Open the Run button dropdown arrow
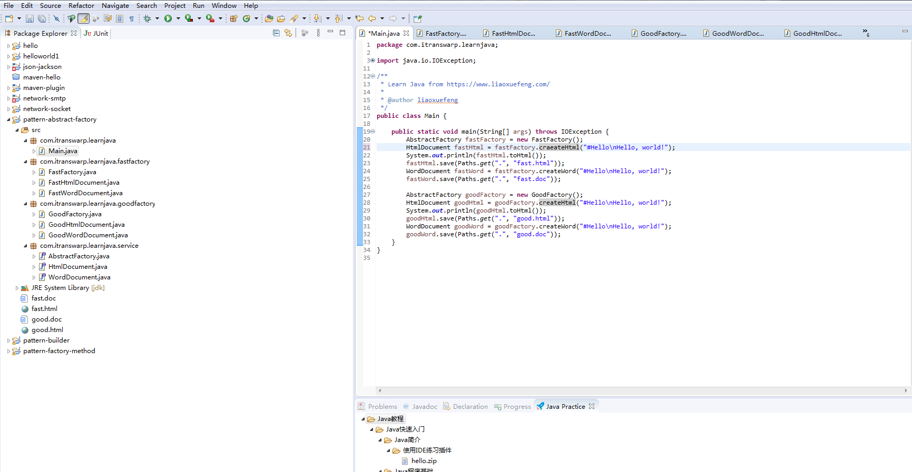Image resolution: width=912 pixels, height=472 pixels. (178, 18)
